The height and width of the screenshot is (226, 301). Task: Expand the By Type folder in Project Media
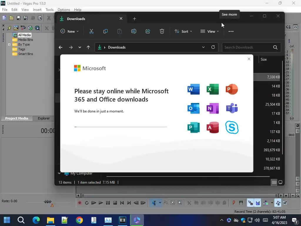tap(9, 44)
